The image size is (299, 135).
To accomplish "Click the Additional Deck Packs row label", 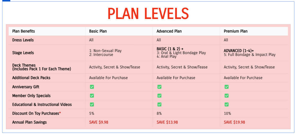I will 31,78.
